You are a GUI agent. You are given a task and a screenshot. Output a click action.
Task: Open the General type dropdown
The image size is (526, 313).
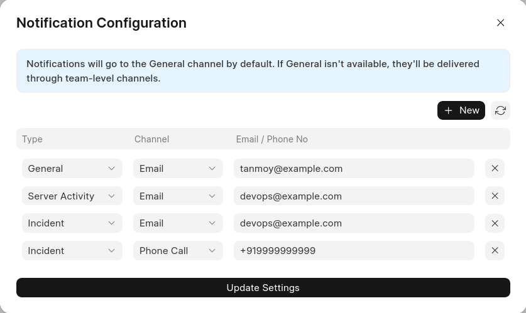click(x=72, y=169)
